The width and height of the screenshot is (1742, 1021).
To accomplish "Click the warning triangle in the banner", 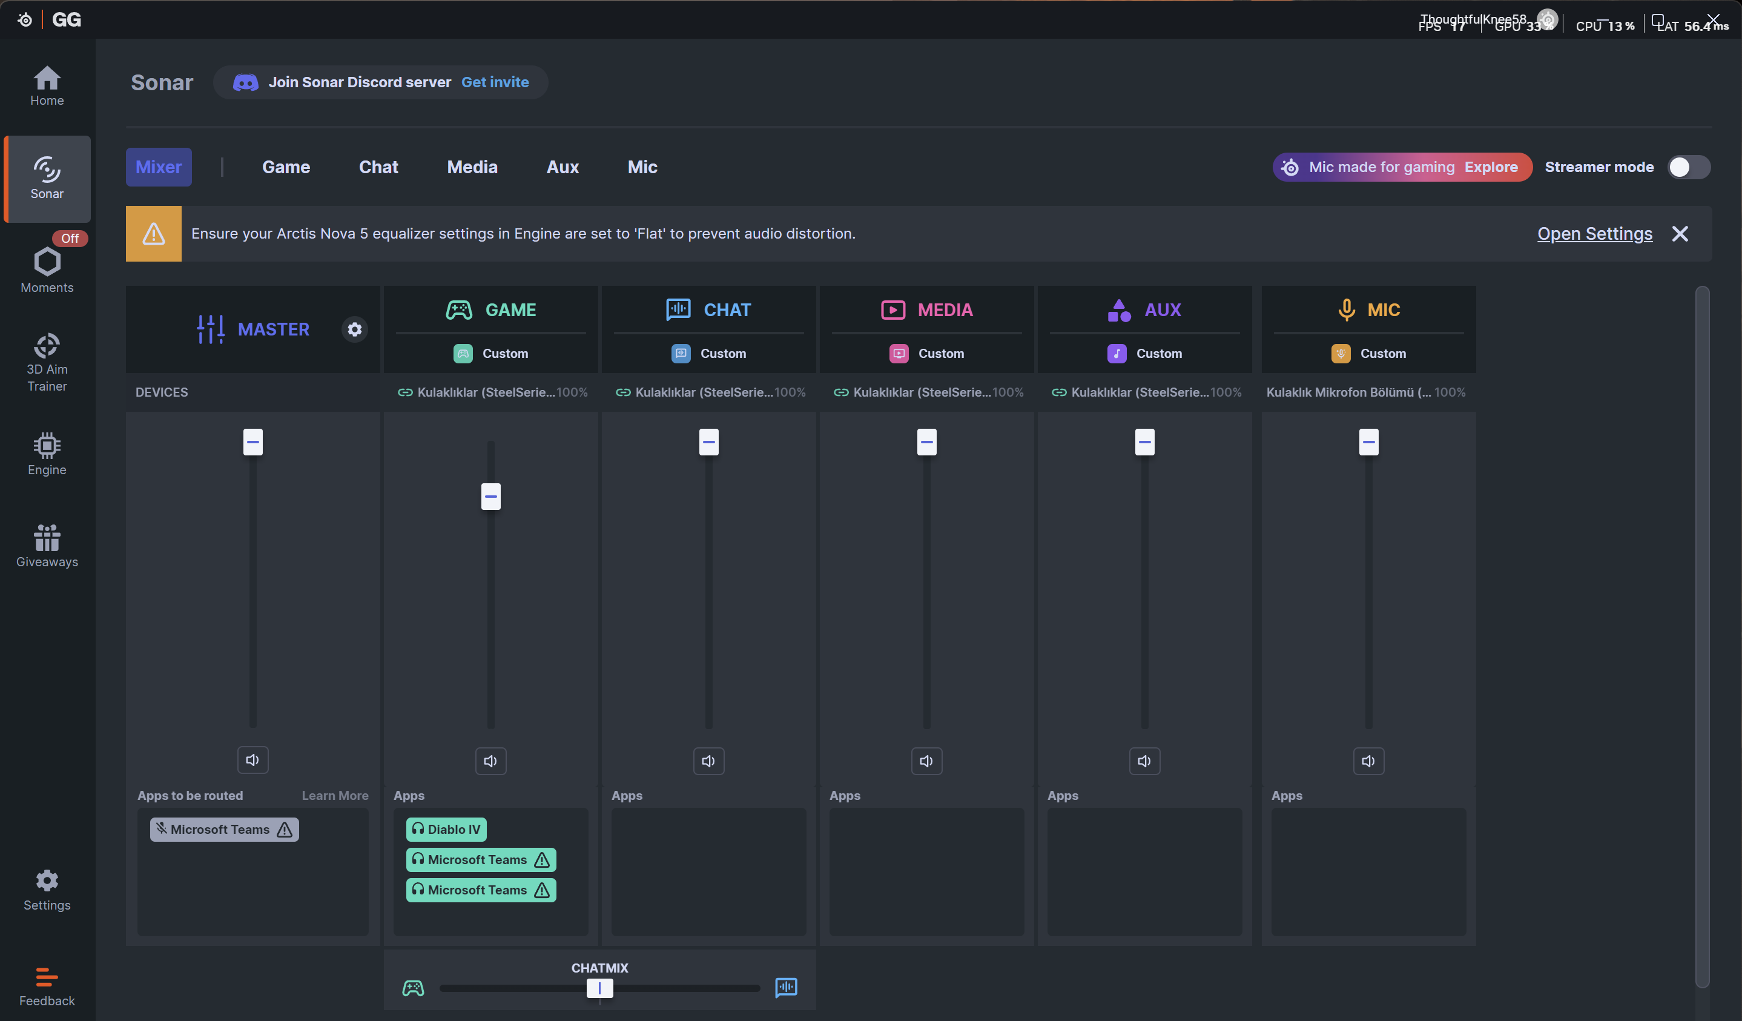I will click(x=153, y=234).
